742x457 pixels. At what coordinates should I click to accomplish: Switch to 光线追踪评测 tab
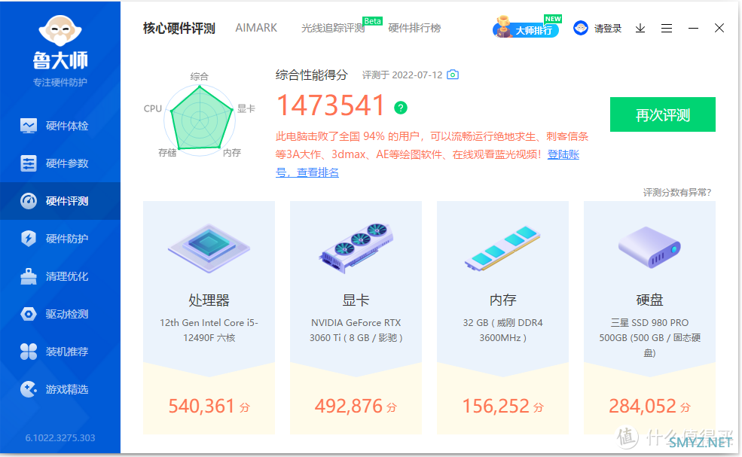tap(333, 29)
